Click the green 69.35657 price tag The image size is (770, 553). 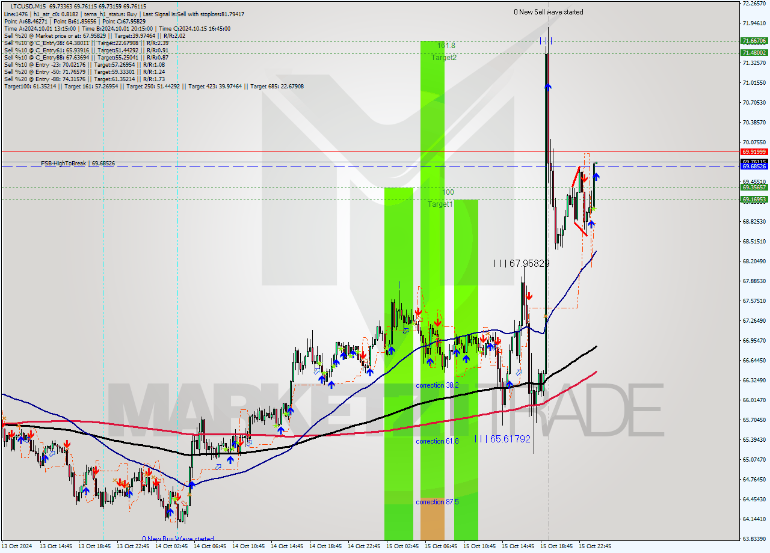pos(754,188)
